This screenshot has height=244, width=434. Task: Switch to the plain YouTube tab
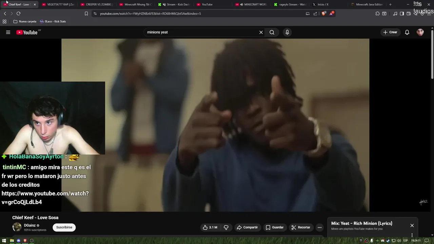(213, 4)
